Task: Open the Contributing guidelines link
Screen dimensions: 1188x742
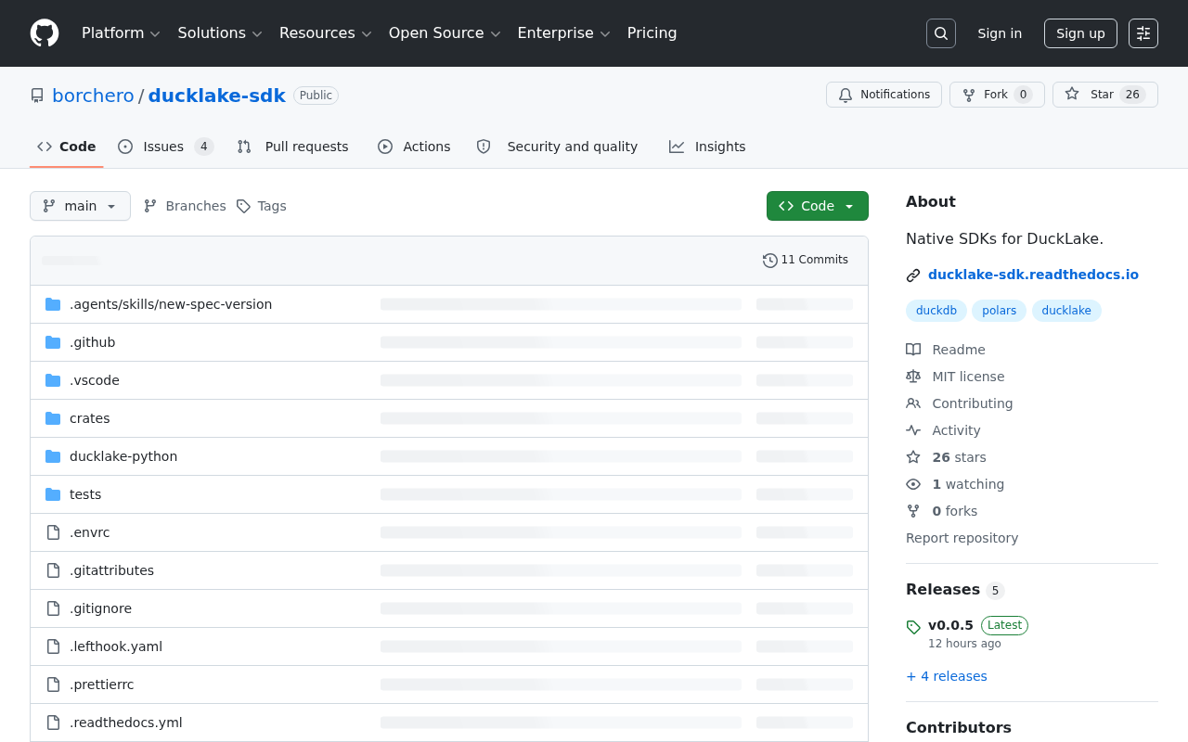Action: pos(973,403)
